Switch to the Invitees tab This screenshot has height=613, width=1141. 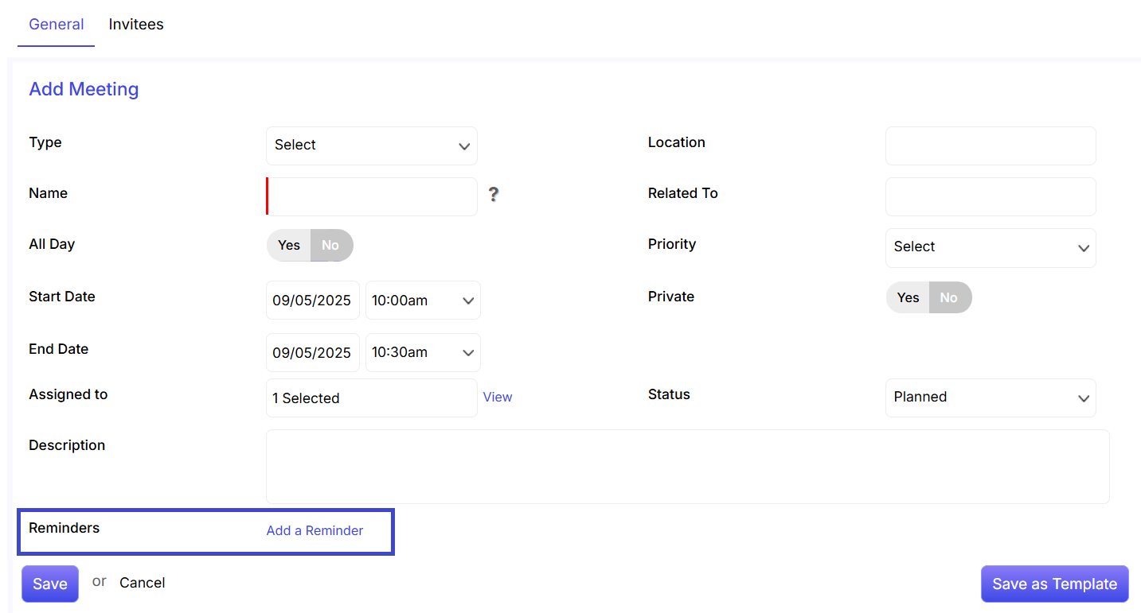(136, 25)
